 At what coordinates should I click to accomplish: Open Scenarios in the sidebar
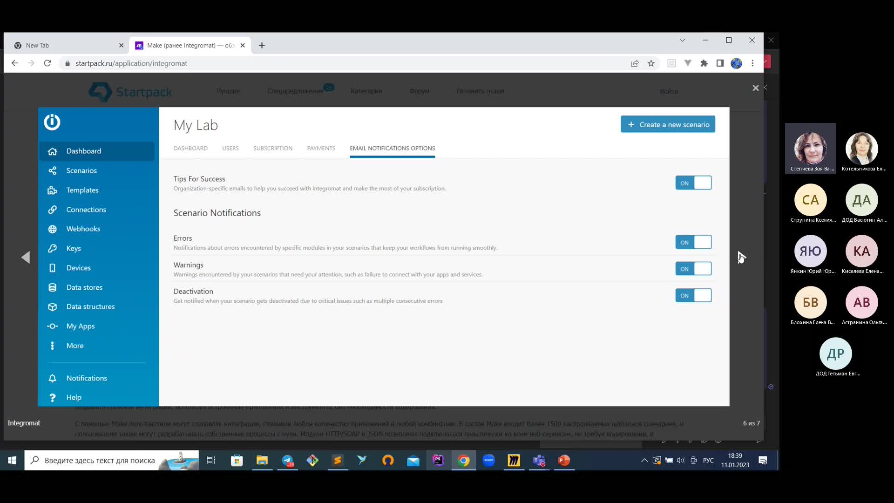pyautogui.click(x=97, y=171)
